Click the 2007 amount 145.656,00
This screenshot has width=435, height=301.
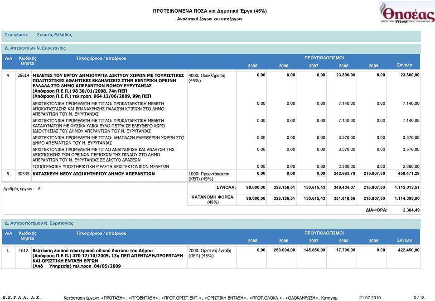(314, 250)
